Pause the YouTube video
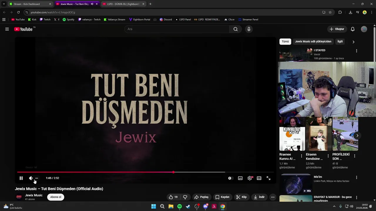The height and width of the screenshot is (211, 376). pyautogui.click(x=21, y=178)
